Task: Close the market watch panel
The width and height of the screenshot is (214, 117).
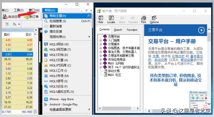Action: click(x=36, y=30)
